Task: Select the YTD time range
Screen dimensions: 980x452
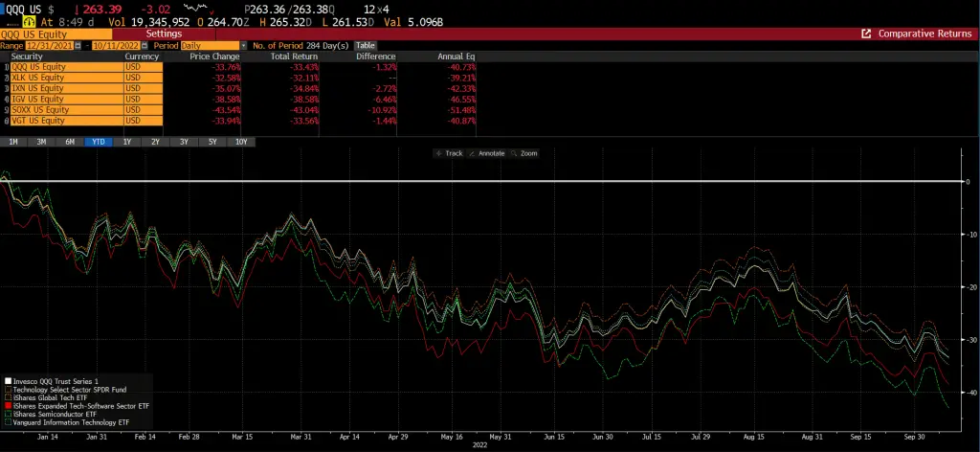Action: point(99,142)
